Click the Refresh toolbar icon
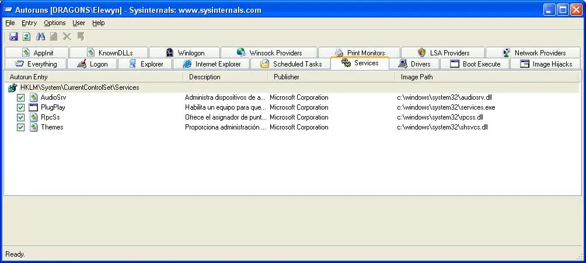 click(x=26, y=37)
